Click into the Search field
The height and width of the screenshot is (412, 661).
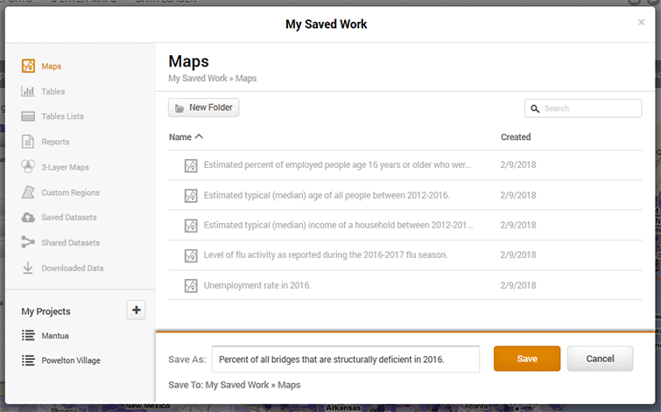[583, 108]
